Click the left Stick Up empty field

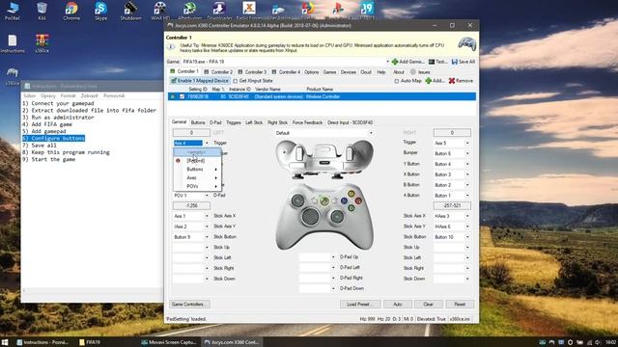[191, 247]
